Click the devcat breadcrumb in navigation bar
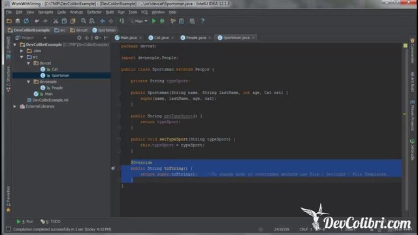Viewport: 418px width, 235px height. pyautogui.click(x=79, y=30)
